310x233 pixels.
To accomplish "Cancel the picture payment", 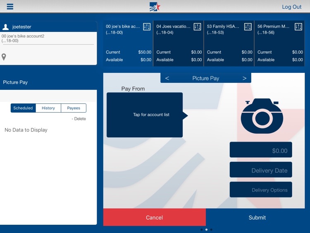I will 155,217.
